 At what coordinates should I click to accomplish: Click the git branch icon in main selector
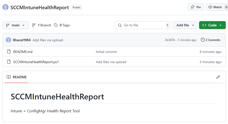pyautogui.click(x=8, y=25)
